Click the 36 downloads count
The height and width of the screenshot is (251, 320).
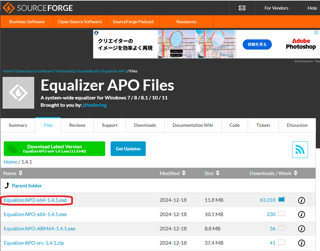pyautogui.click(x=272, y=228)
